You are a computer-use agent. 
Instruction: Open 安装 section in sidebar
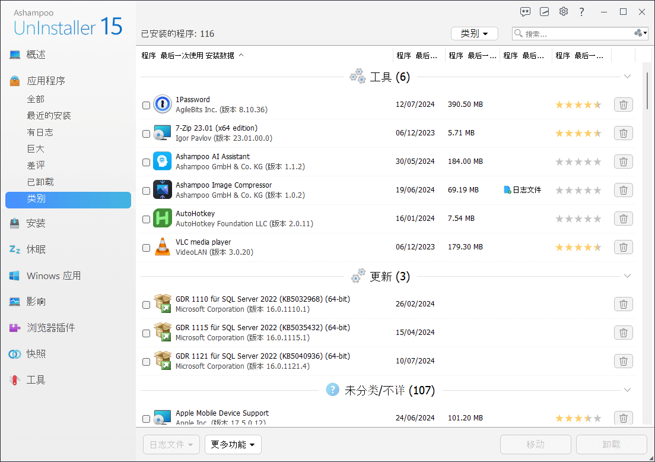(x=36, y=223)
